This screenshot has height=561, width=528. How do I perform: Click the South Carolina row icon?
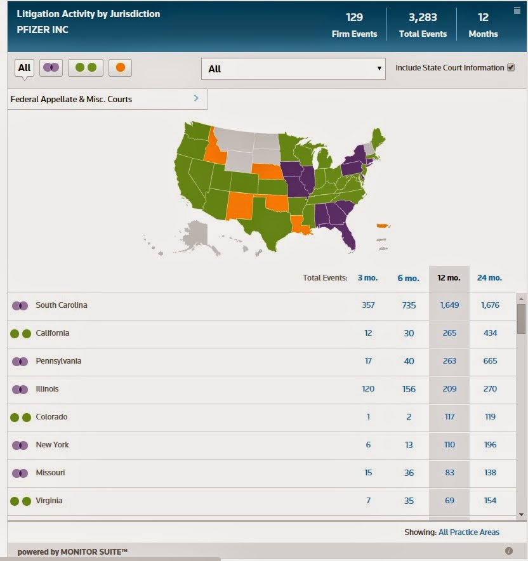coord(20,306)
